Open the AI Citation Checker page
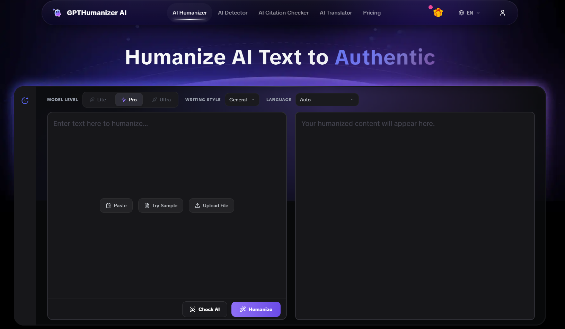The height and width of the screenshot is (329, 565). point(283,12)
